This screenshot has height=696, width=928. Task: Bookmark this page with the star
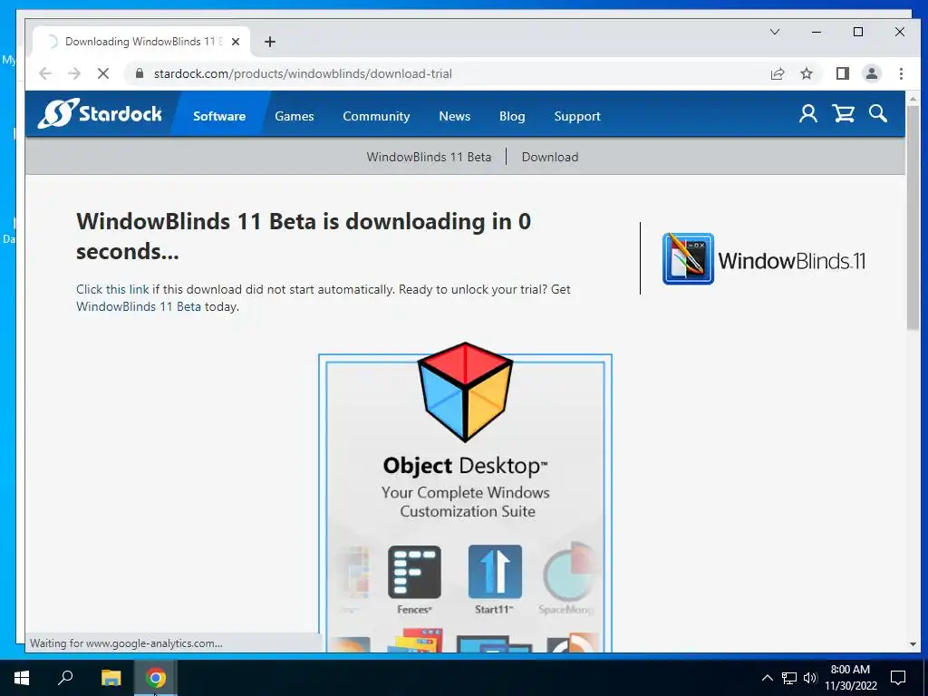[806, 73]
